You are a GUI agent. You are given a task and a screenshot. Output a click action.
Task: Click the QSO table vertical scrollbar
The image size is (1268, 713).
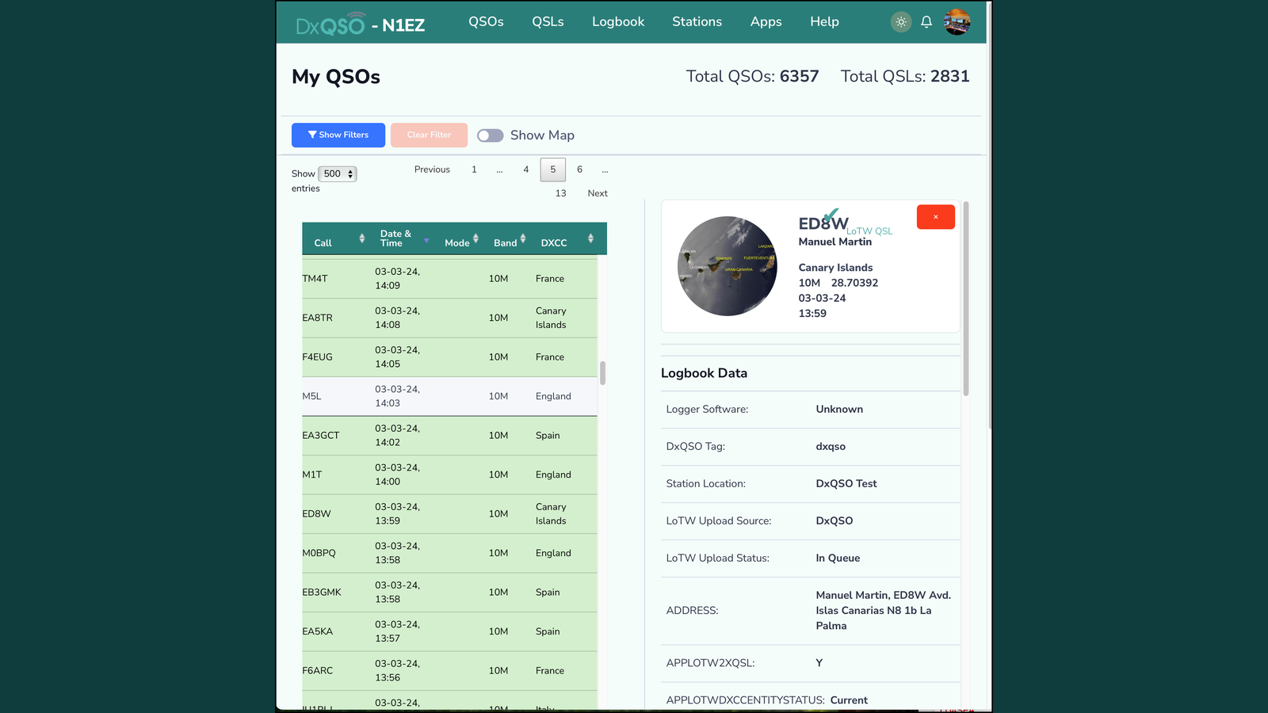(602, 372)
